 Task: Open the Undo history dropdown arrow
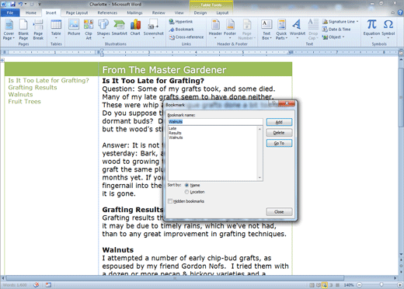(26, 4)
